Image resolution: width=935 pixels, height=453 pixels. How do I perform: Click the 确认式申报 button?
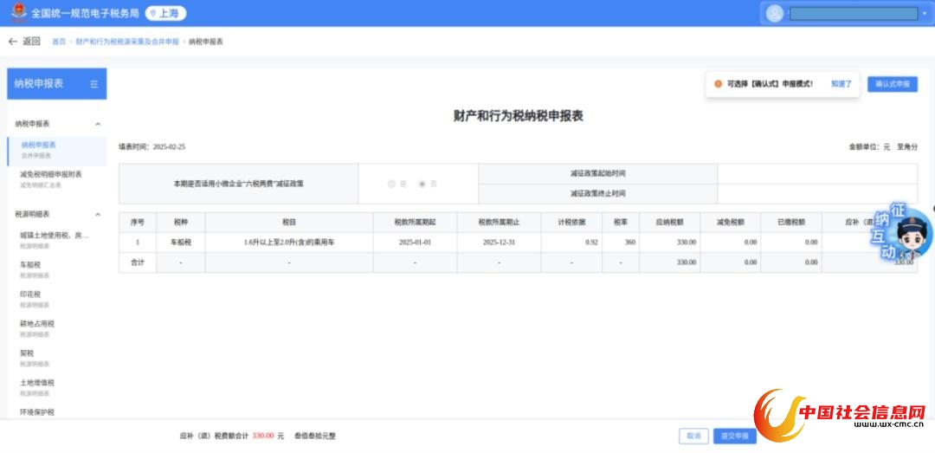[x=892, y=84]
